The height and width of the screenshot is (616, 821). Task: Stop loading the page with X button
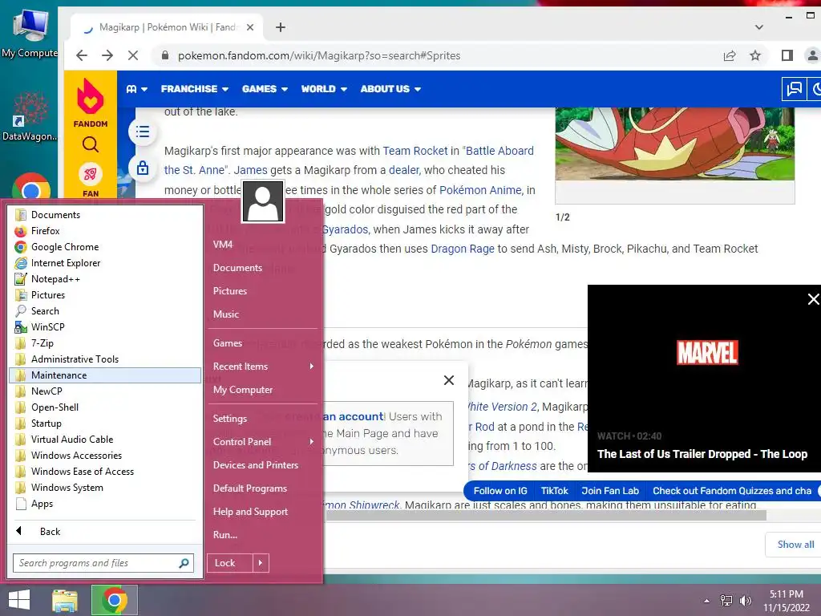(x=133, y=55)
